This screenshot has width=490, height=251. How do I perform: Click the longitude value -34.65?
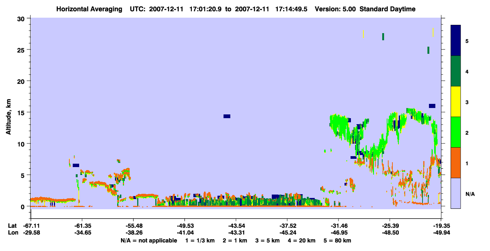tap(82, 233)
